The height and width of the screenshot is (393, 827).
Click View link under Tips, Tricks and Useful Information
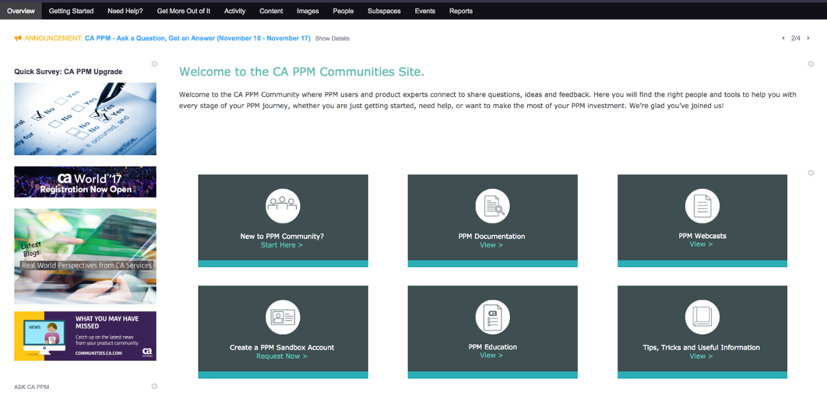[x=701, y=356]
